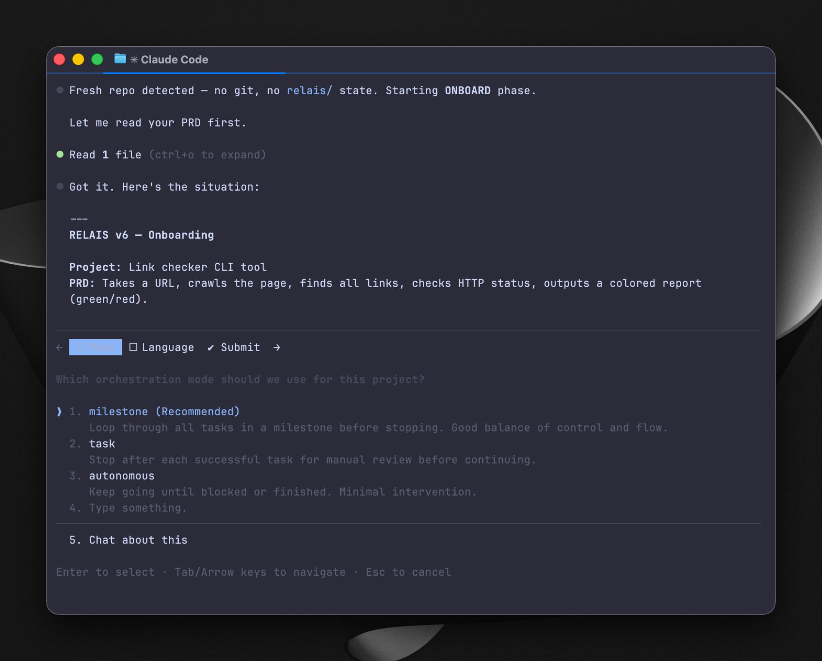
Task: Click the Keep going until blocked description
Action: point(283,492)
